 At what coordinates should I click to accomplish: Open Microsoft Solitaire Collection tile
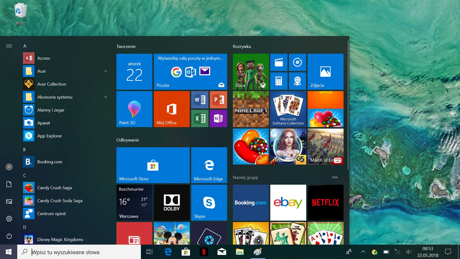(288, 109)
